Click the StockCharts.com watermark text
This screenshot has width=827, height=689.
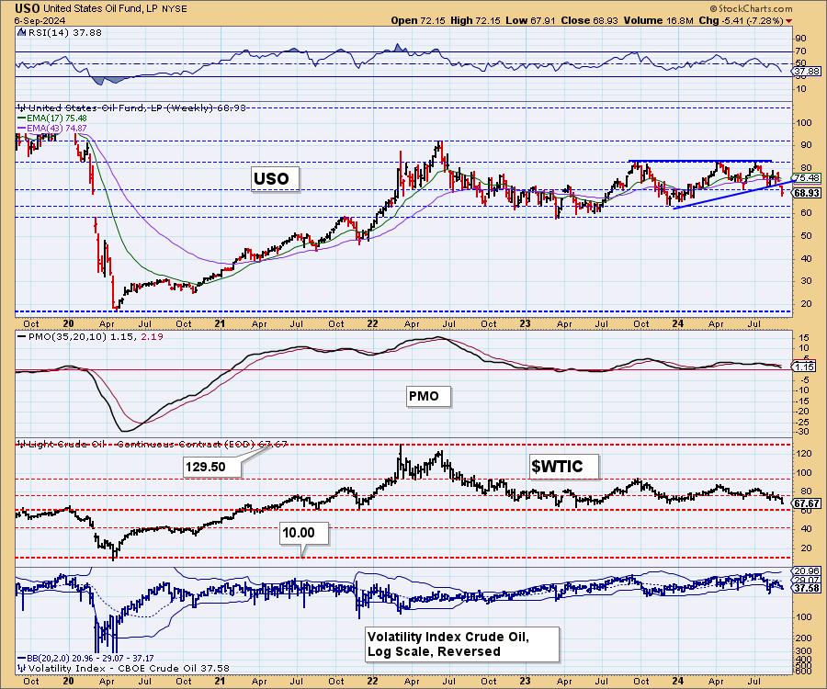click(x=751, y=8)
